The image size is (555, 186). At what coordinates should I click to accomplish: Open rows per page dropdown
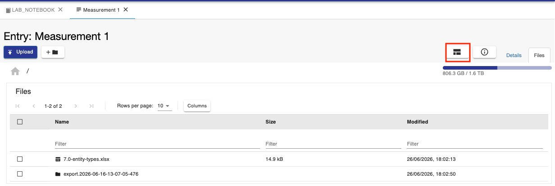click(164, 106)
